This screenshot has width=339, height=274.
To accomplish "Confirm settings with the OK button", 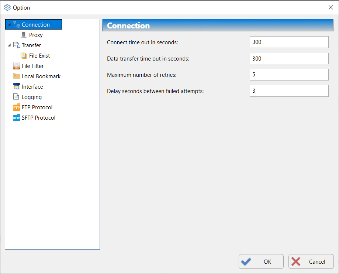I will click(261, 261).
